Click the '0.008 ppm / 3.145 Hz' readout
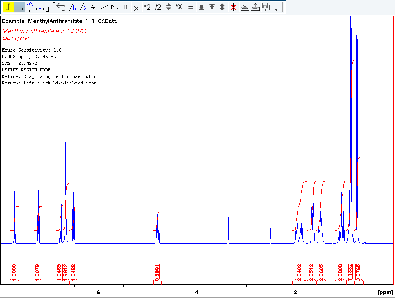Viewport: 395px width, 298px height. coord(29,57)
